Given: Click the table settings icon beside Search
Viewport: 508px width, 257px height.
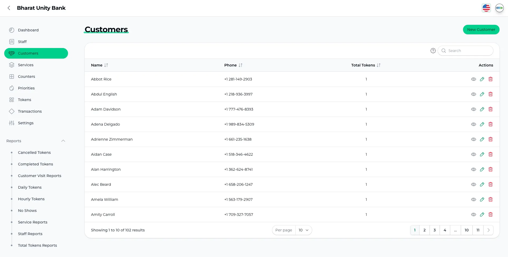Looking at the screenshot, I should (x=433, y=51).
